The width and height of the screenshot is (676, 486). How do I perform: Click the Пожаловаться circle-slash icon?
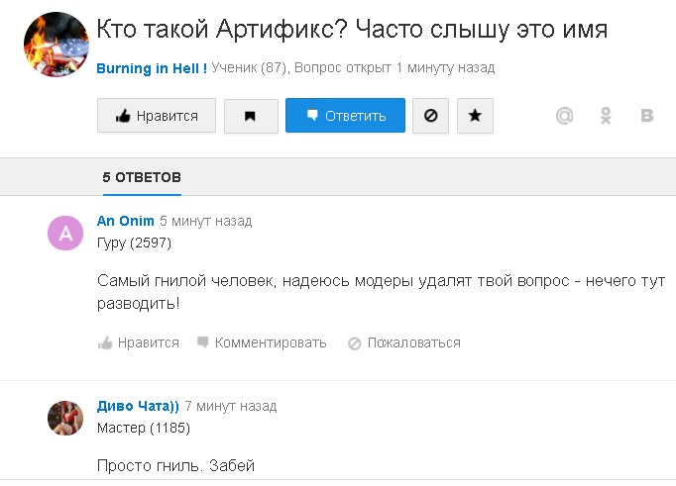pos(355,343)
